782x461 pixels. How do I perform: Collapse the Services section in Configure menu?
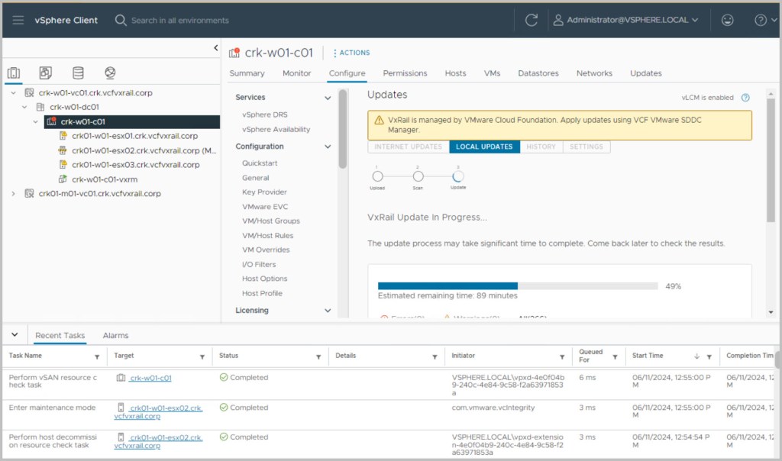328,98
